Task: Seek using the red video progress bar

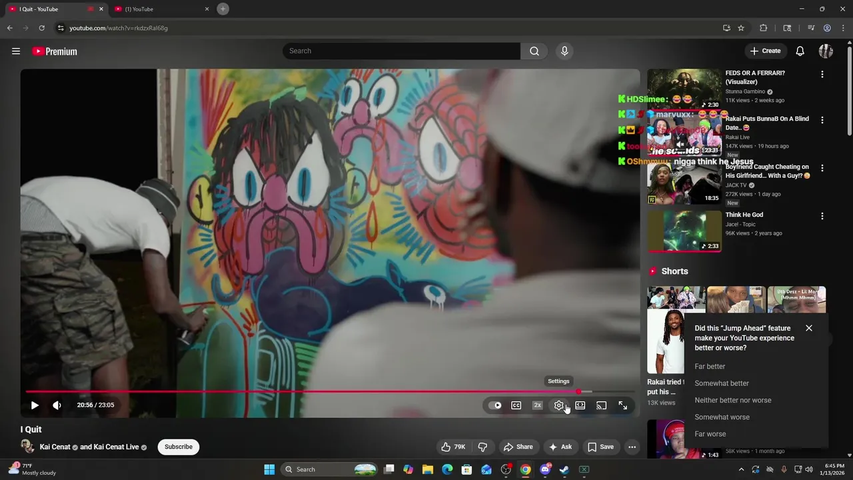Action: click(x=330, y=392)
